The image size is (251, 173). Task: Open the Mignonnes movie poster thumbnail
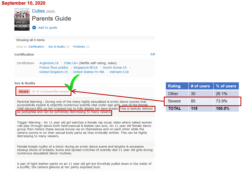tap(22, 19)
